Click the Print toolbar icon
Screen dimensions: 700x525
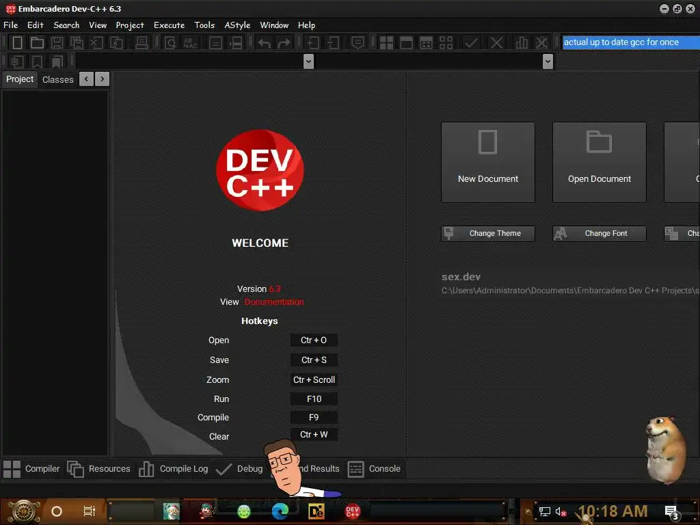point(142,43)
